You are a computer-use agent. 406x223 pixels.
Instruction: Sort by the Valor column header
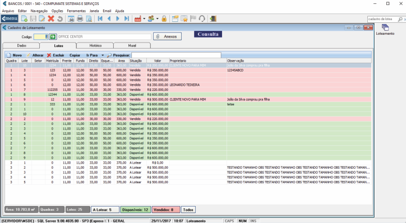point(158,61)
